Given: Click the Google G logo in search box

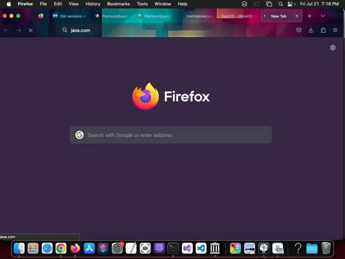Looking at the screenshot, I should (x=80, y=135).
